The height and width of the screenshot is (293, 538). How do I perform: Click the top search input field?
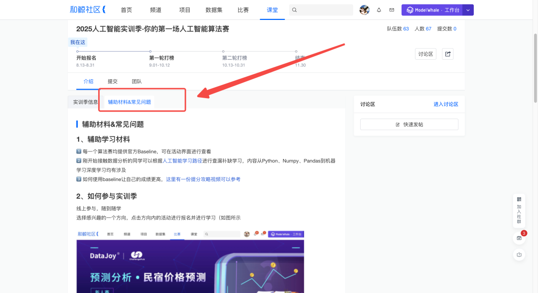point(321,10)
